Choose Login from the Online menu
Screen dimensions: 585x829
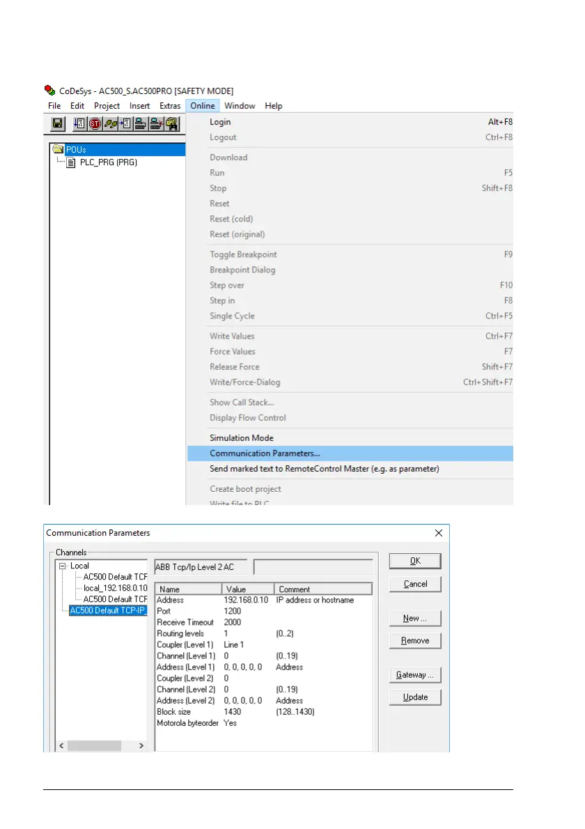click(350, 122)
